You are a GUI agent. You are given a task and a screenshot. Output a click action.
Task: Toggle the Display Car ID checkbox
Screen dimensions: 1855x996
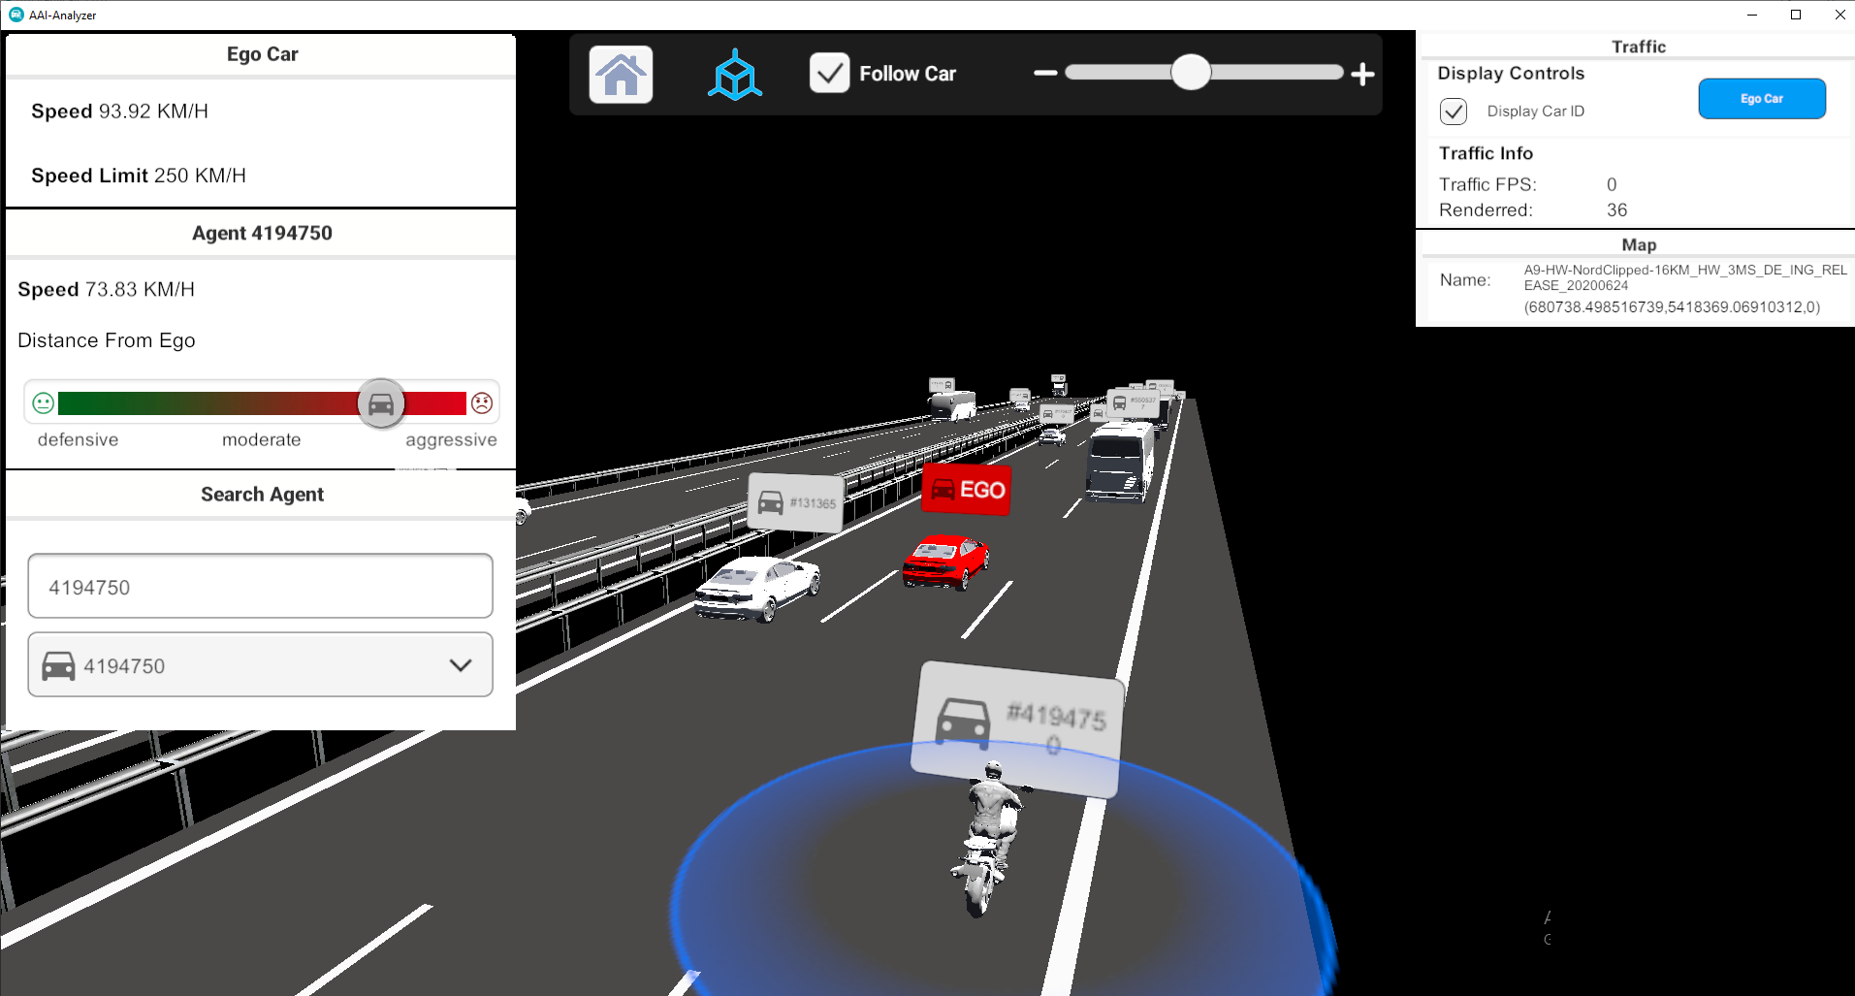tap(1453, 112)
